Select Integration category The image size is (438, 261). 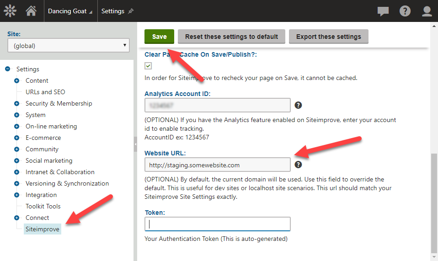(41, 195)
